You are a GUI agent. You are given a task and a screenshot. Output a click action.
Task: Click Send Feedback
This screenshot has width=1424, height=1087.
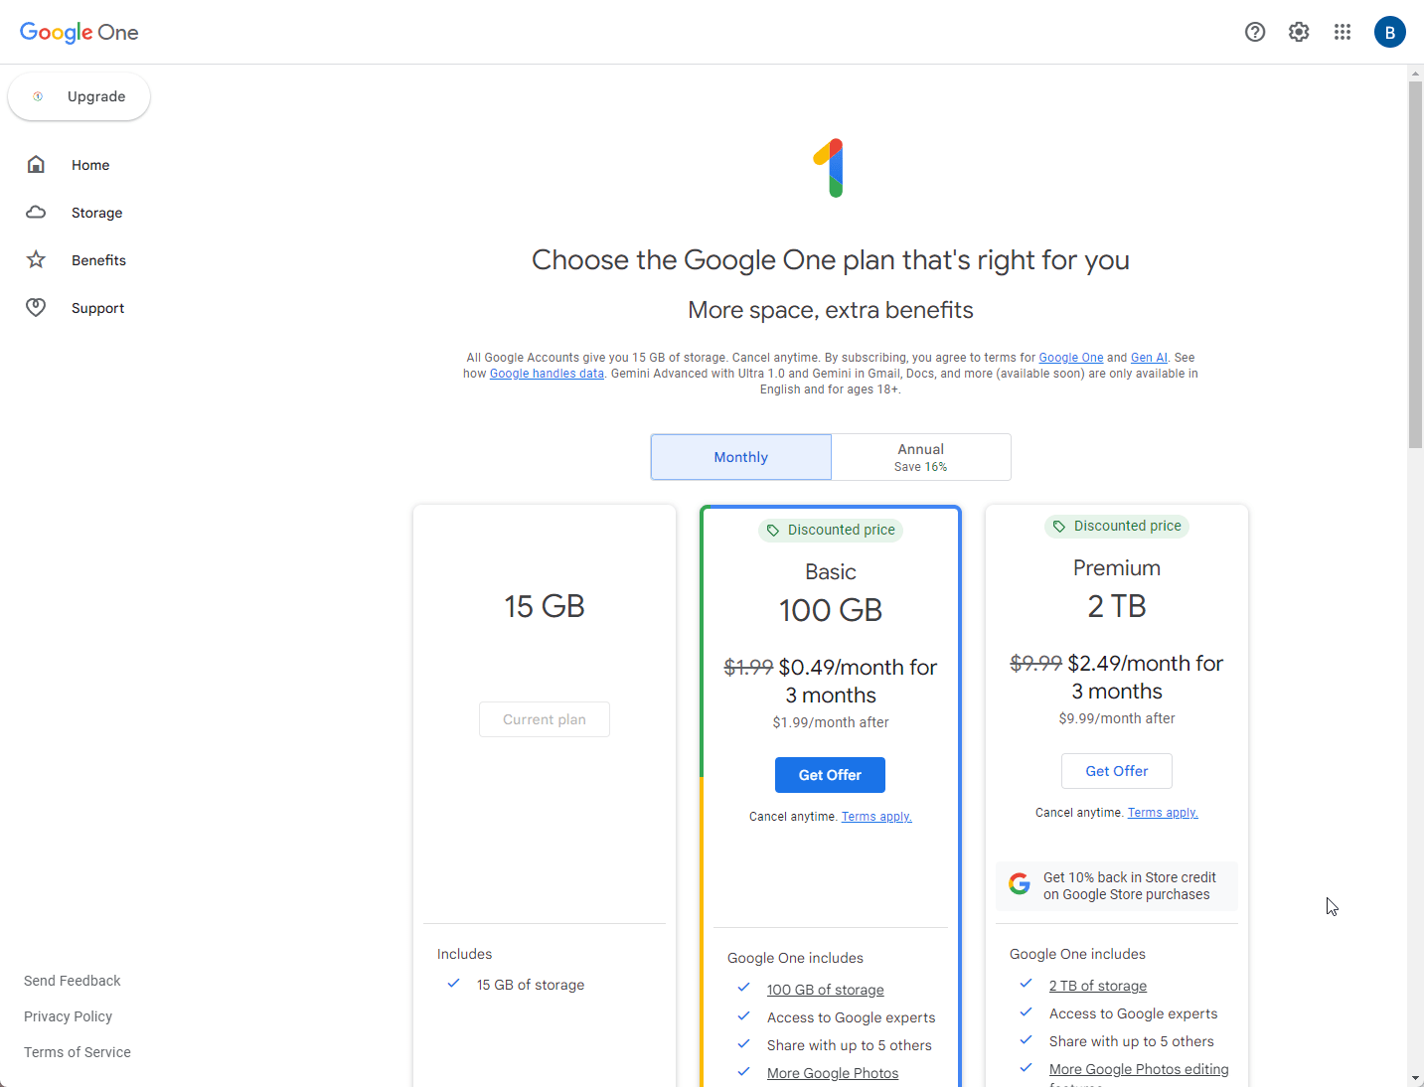point(72,981)
